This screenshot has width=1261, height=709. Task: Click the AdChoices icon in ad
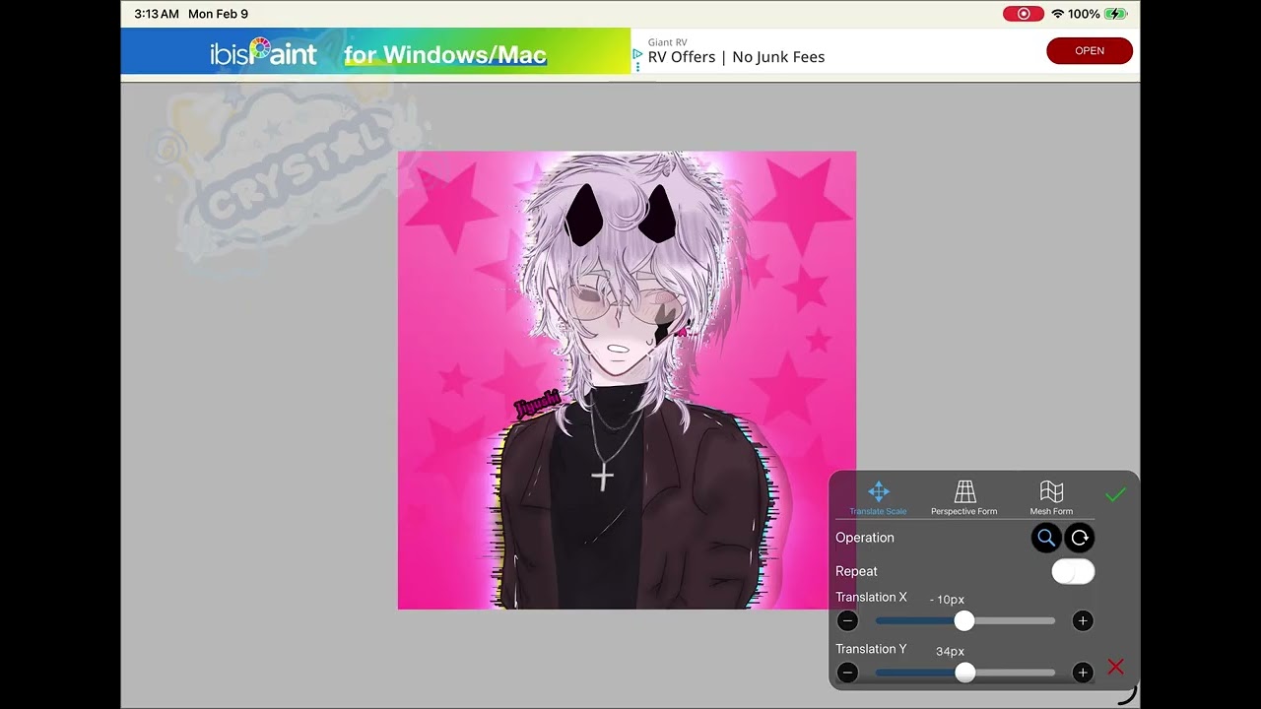pos(637,54)
